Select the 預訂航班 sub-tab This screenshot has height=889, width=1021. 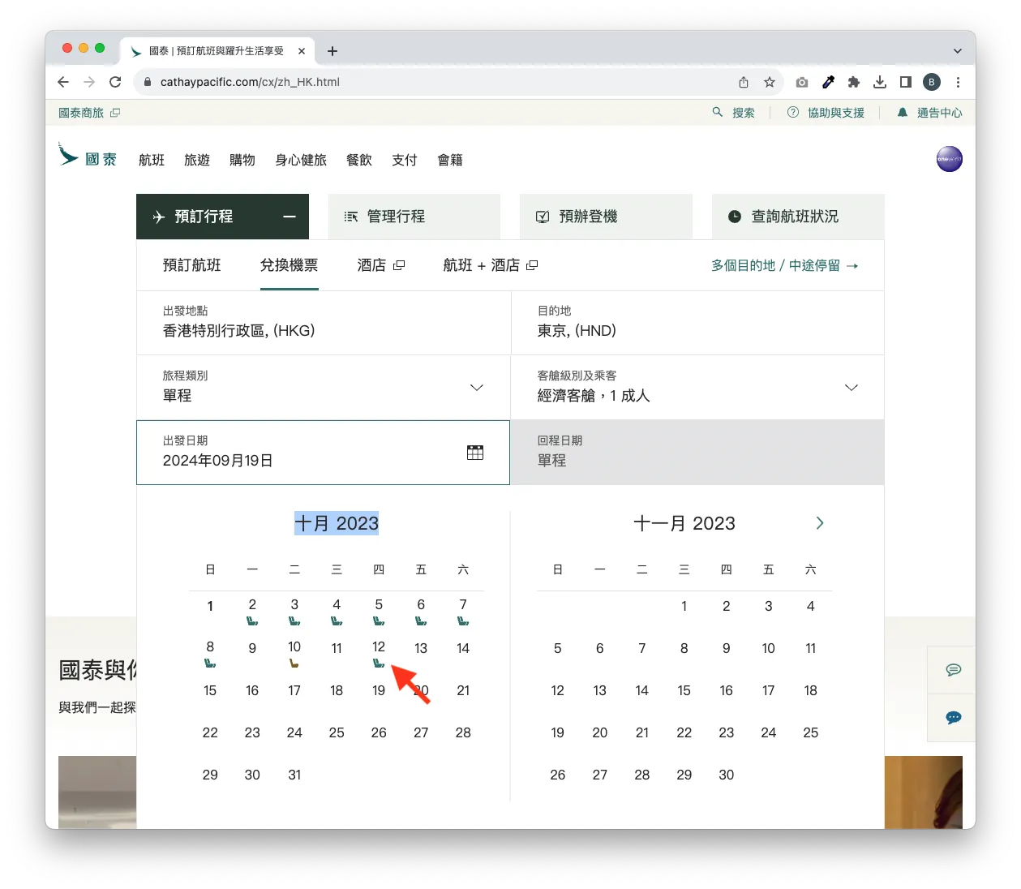(x=192, y=265)
